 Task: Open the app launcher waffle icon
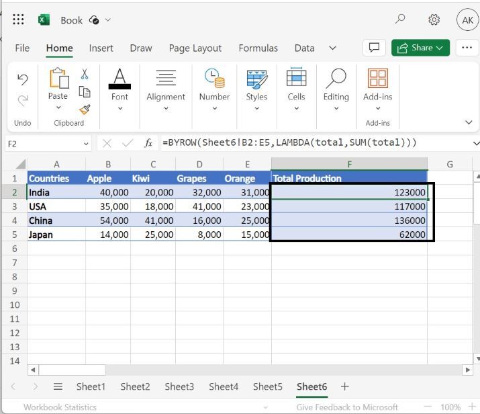pyautogui.click(x=18, y=19)
